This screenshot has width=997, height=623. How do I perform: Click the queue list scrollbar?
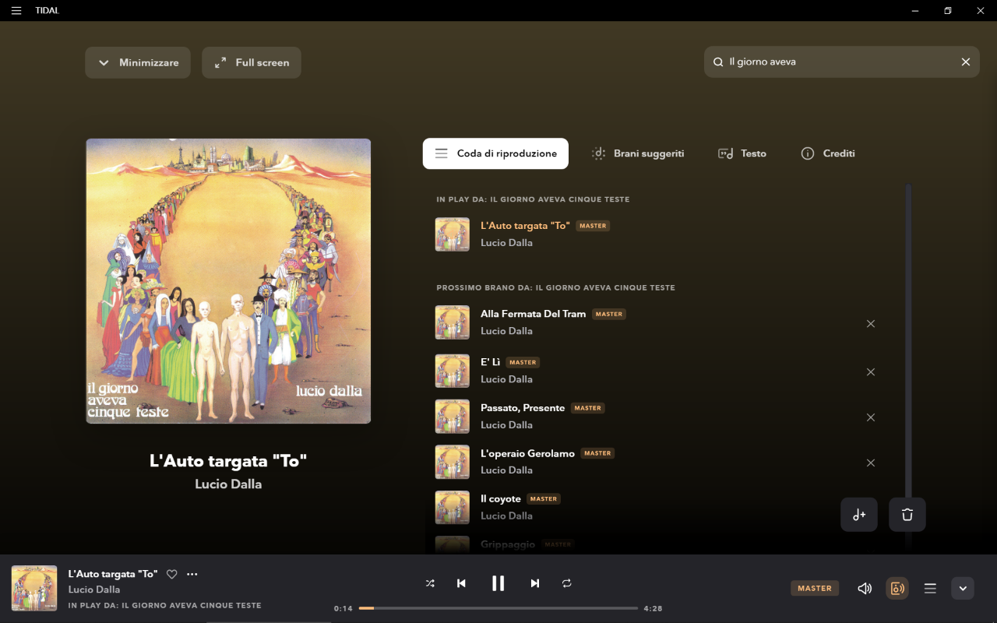tap(908, 343)
